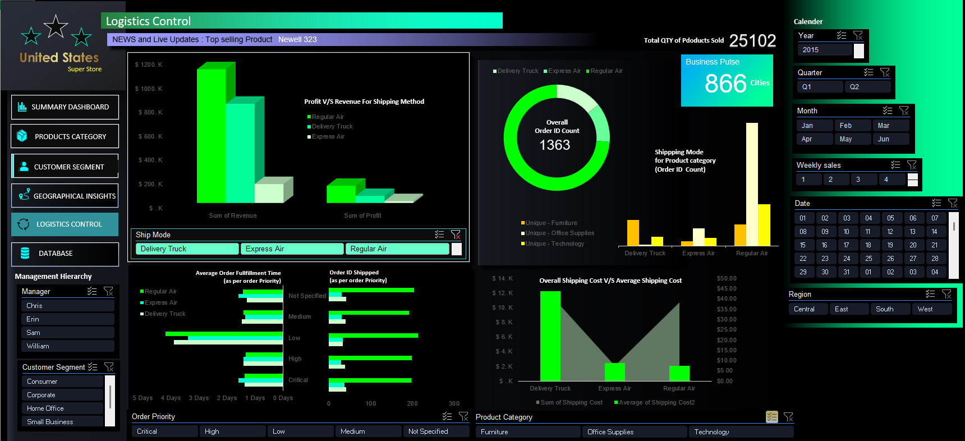Toggle multi-select in Date slicer
965x441 pixels.
click(x=936, y=203)
